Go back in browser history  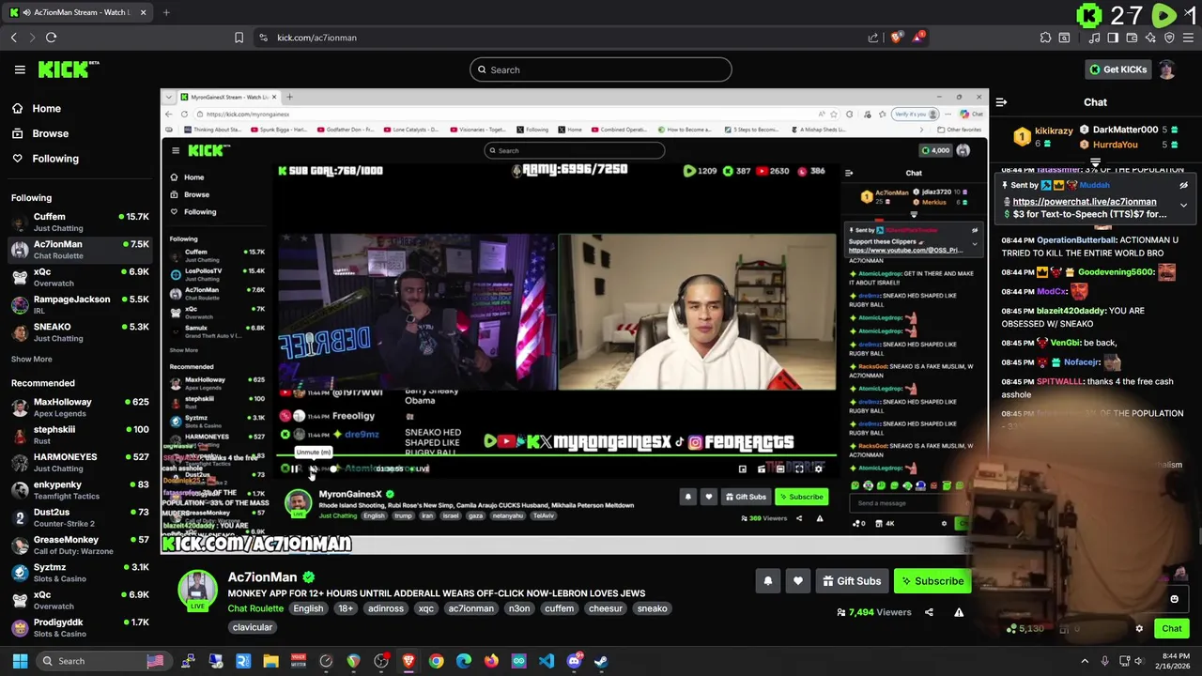pyautogui.click(x=13, y=38)
